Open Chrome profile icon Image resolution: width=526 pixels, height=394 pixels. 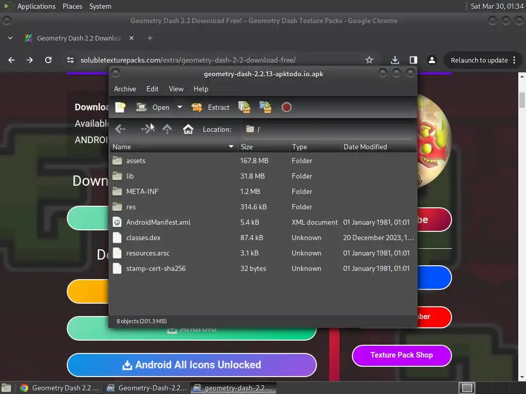431,60
